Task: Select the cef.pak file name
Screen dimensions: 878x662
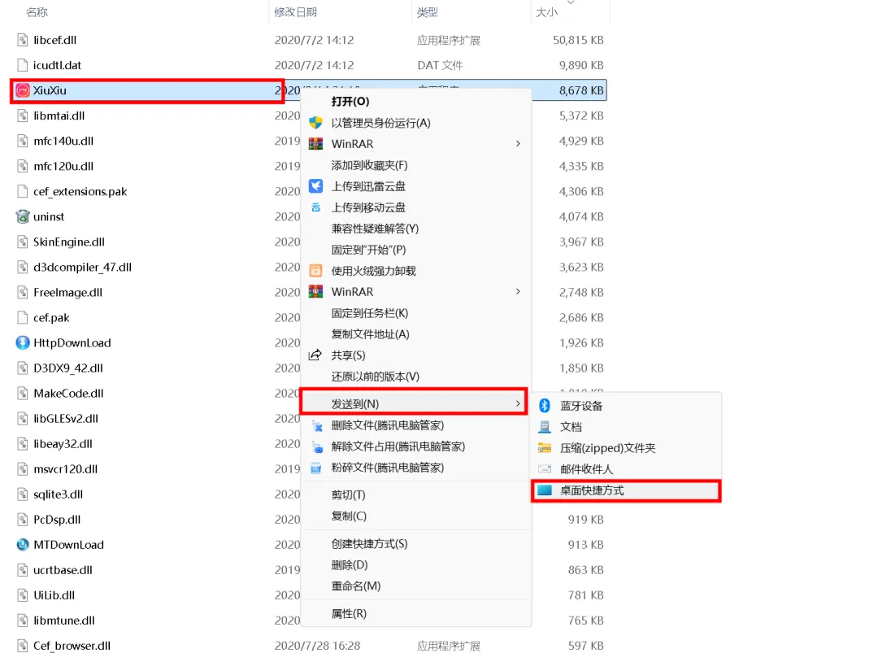Action: pos(51,317)
